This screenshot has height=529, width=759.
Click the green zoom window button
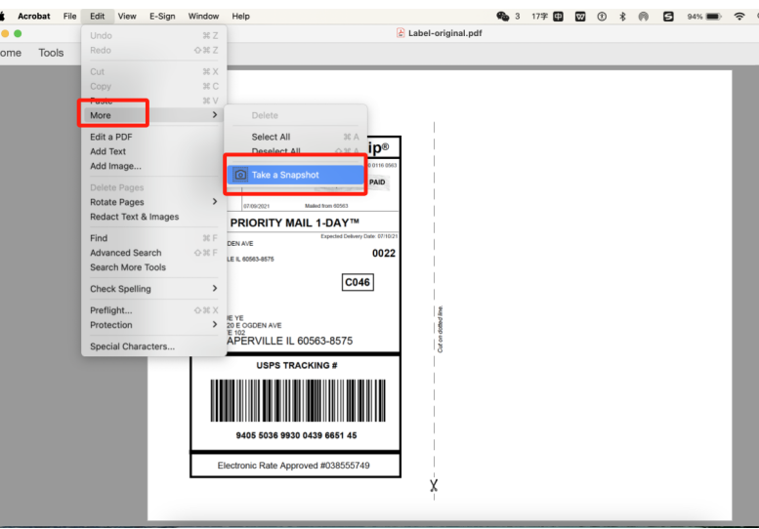tap(18, 33)
